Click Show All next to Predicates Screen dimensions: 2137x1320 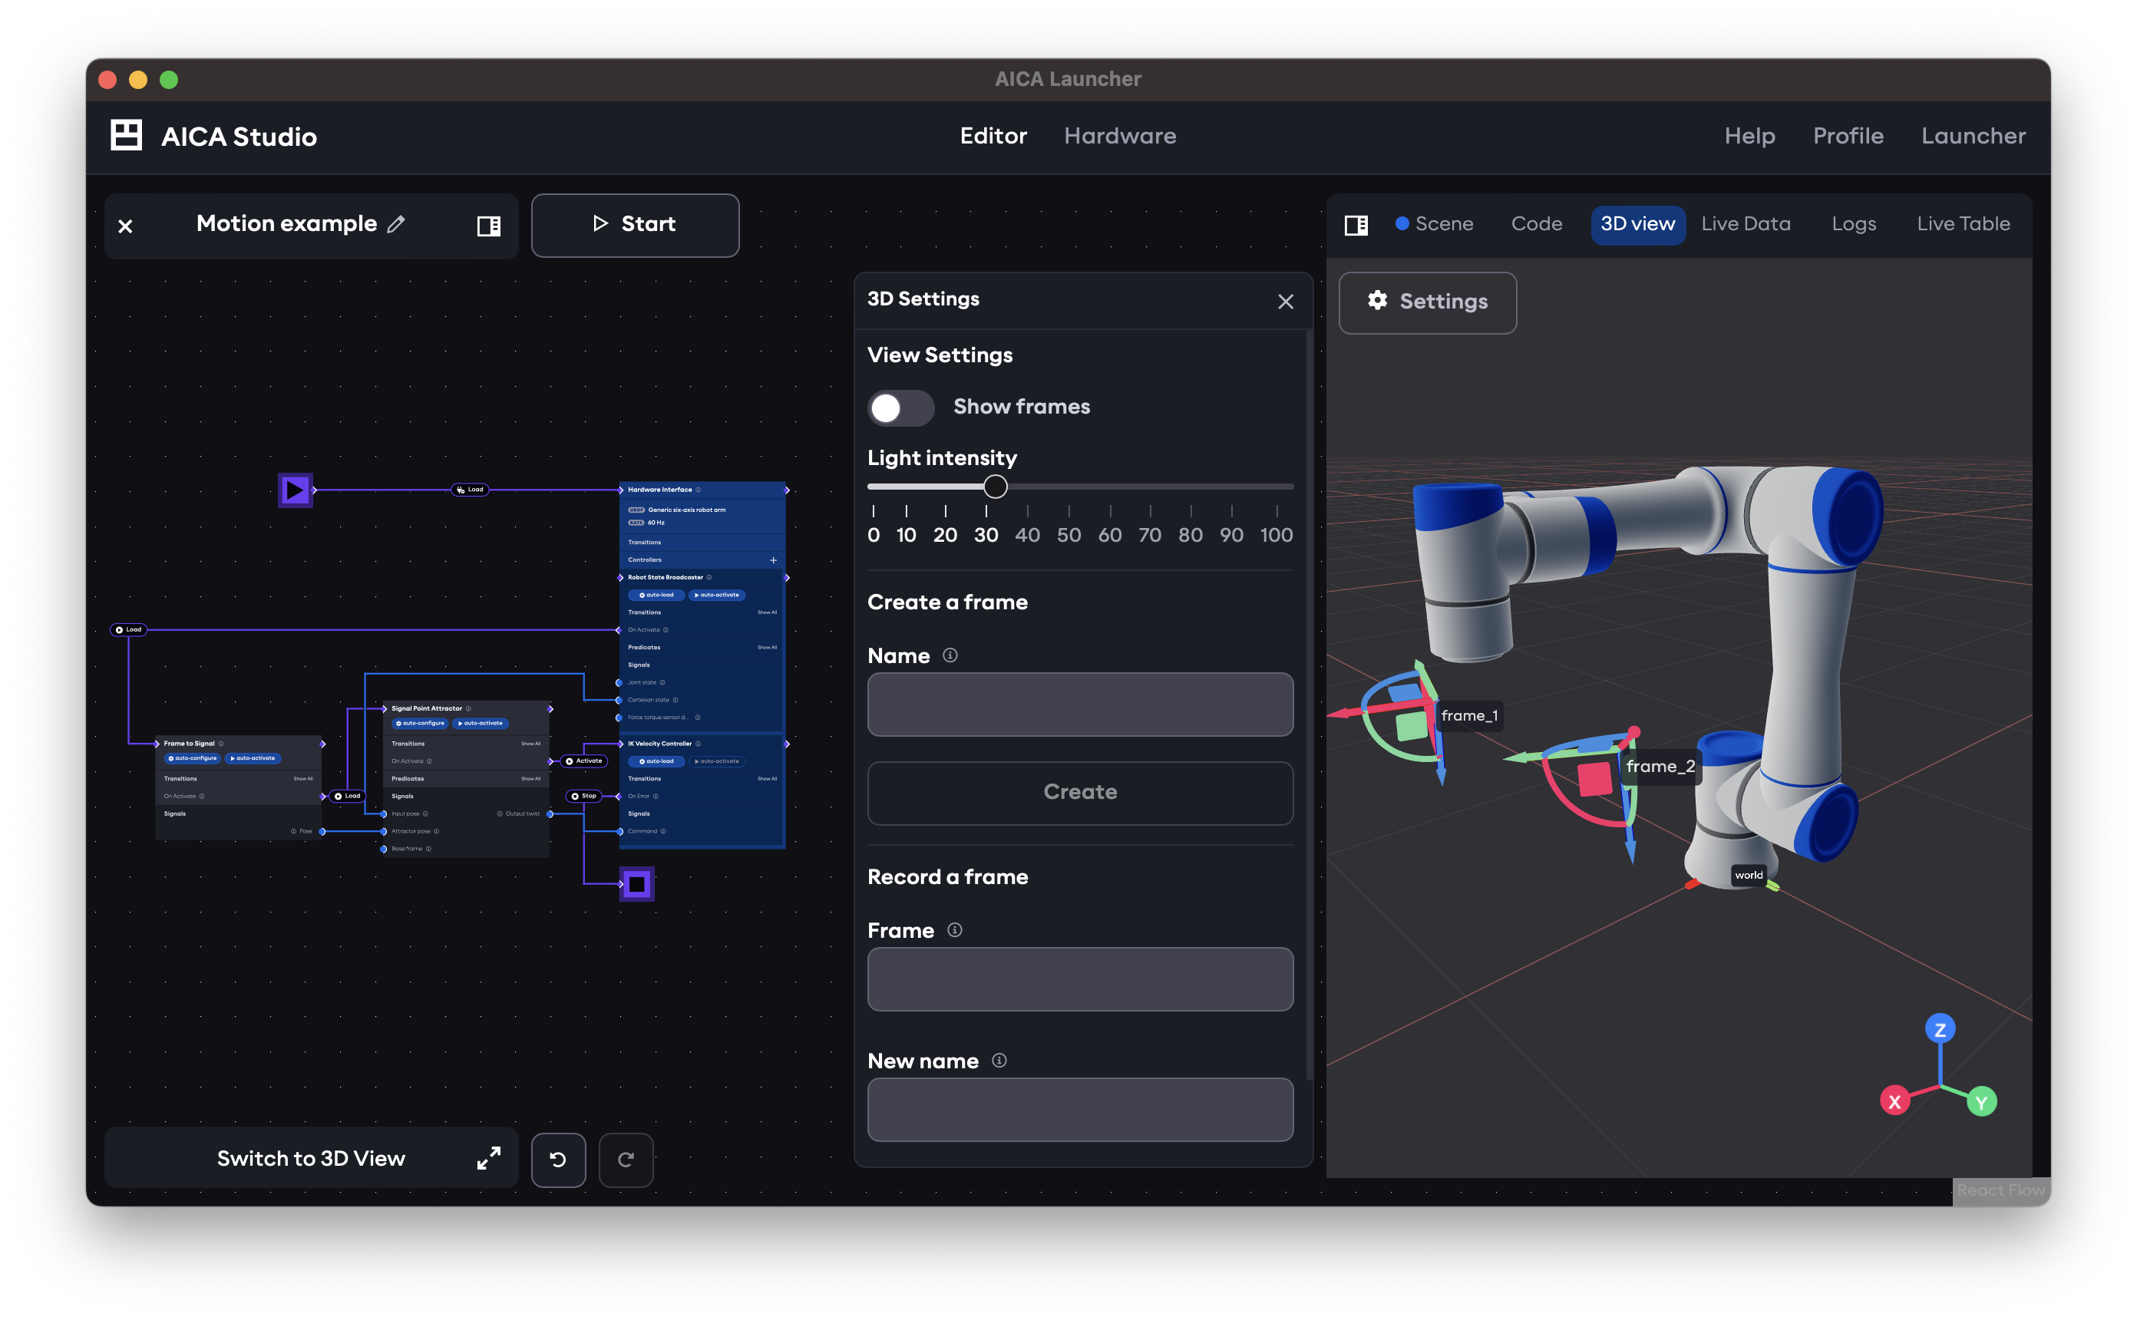tap(768, 647)
